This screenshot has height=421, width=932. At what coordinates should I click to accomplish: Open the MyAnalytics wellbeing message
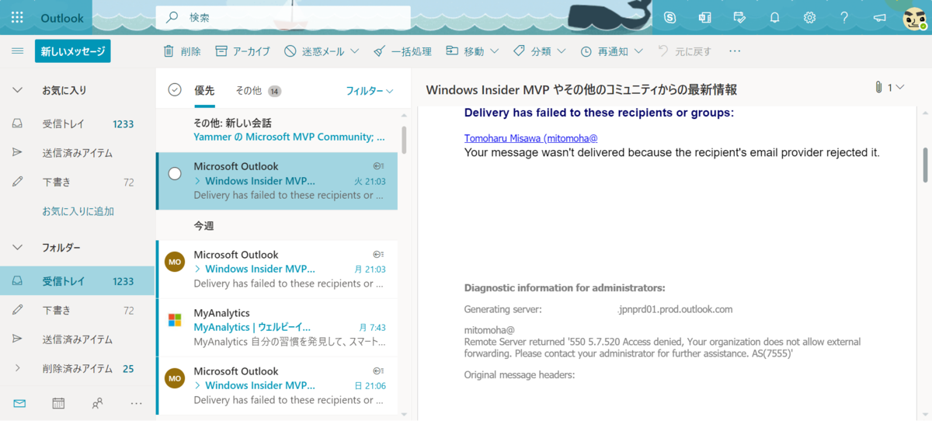pyautogui.click(x=276, y=327)
